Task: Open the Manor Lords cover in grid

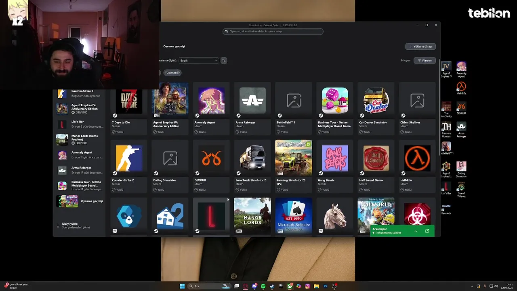Action: pyautogui.click(x=252, y=216)
